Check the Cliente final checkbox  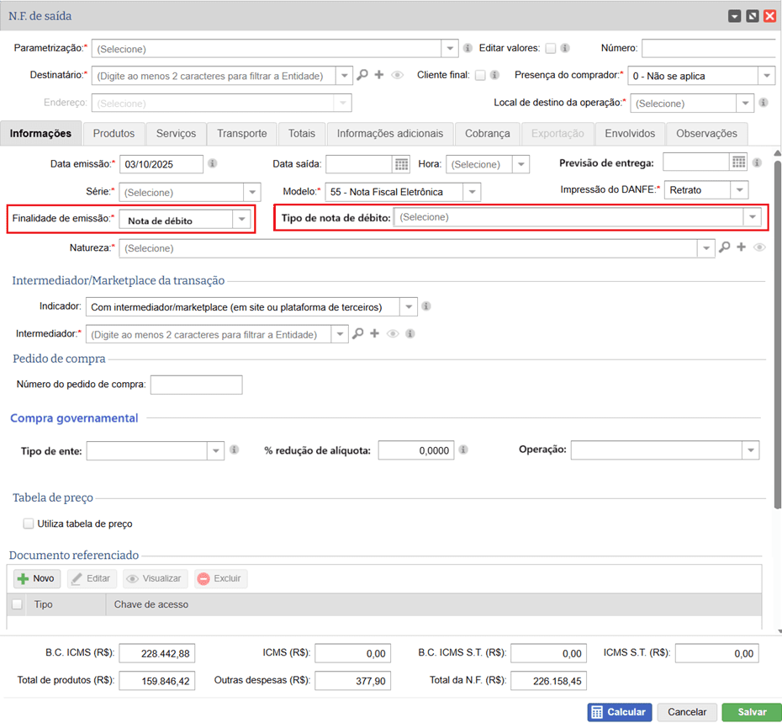480,76
